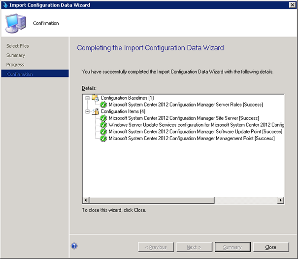The width and height of the screenshot is (298, 259).
Task: Click the green checkmark beside Site Server item
Action: click(x=103, y=118)
